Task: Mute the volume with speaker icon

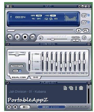Action: (x=41, y=38)
